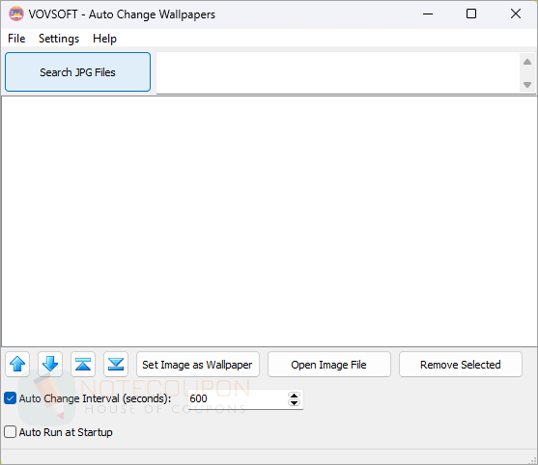The height and width of the screenshot is (465, 538).
Task: Decrease interval seconds with spinner down arrow
Action: 294,403
